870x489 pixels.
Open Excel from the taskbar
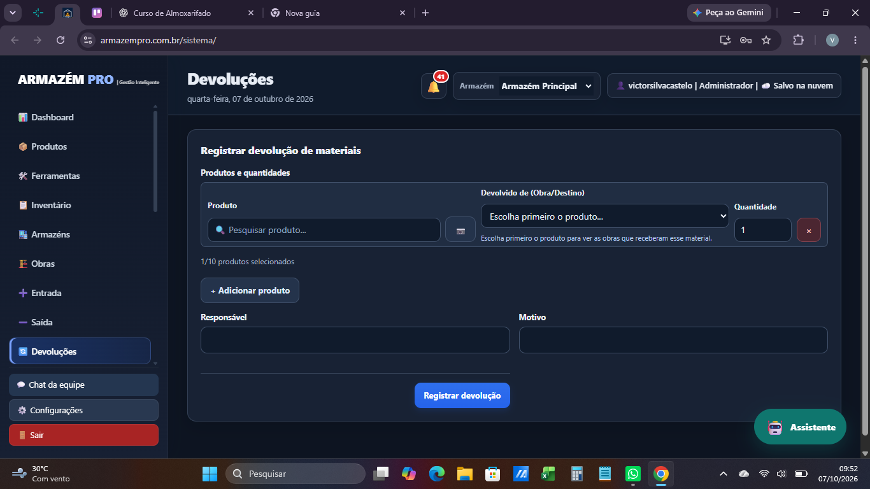click(x=548, y=474)
